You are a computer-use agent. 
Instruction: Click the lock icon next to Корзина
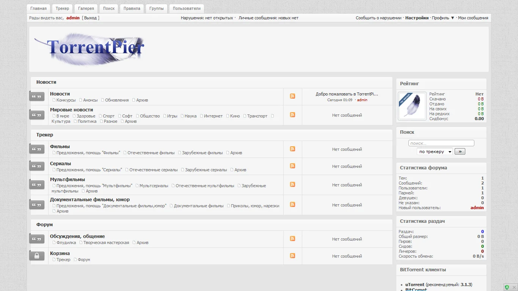click(37, 256)
